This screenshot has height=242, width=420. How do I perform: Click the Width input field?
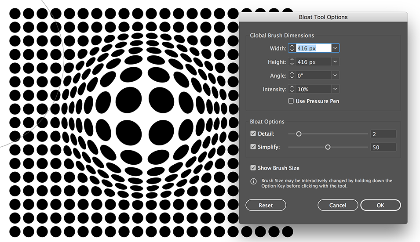[314, 48]
